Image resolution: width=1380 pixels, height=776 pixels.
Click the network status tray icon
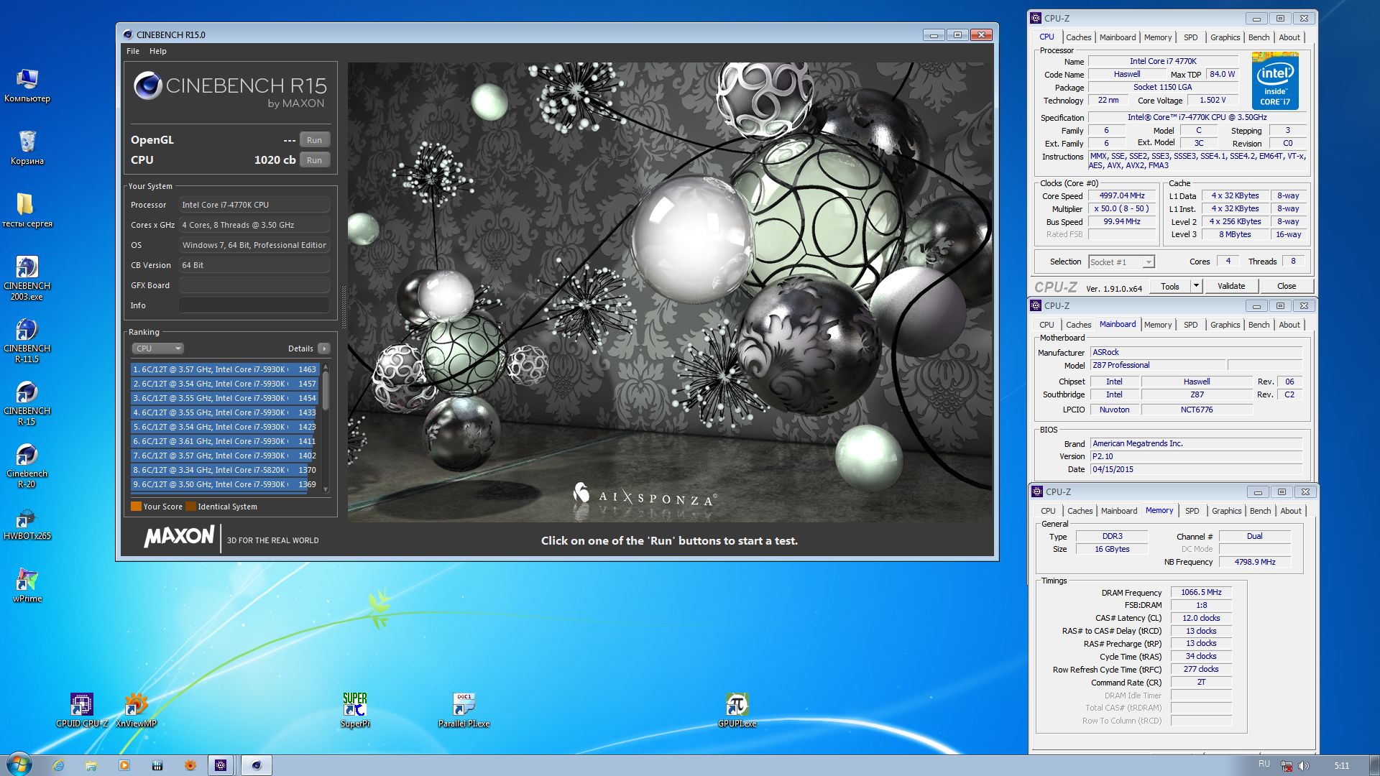pyautogui.click(x=1287, y=765)
